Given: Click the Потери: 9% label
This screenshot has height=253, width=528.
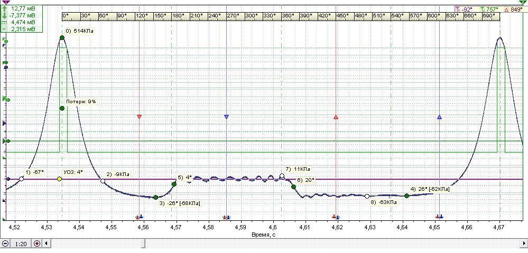Looking at the screenshot, I should click(x=81, y=102).
